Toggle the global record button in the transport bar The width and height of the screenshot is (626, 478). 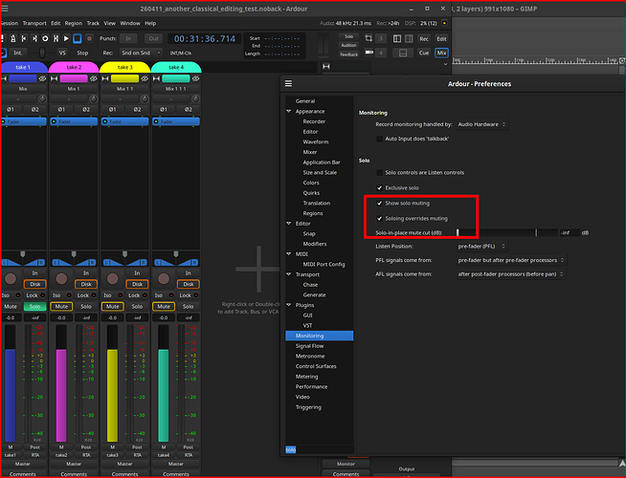(89, 38)
